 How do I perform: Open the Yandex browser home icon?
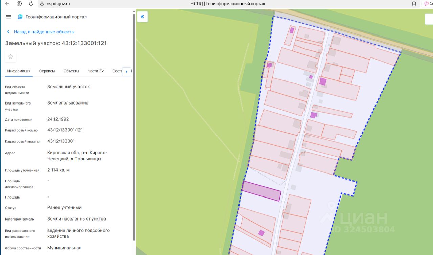coord(19,4)
